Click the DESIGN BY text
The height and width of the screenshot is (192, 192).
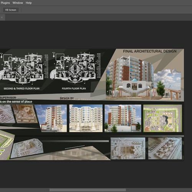click(x=69, y=98)
